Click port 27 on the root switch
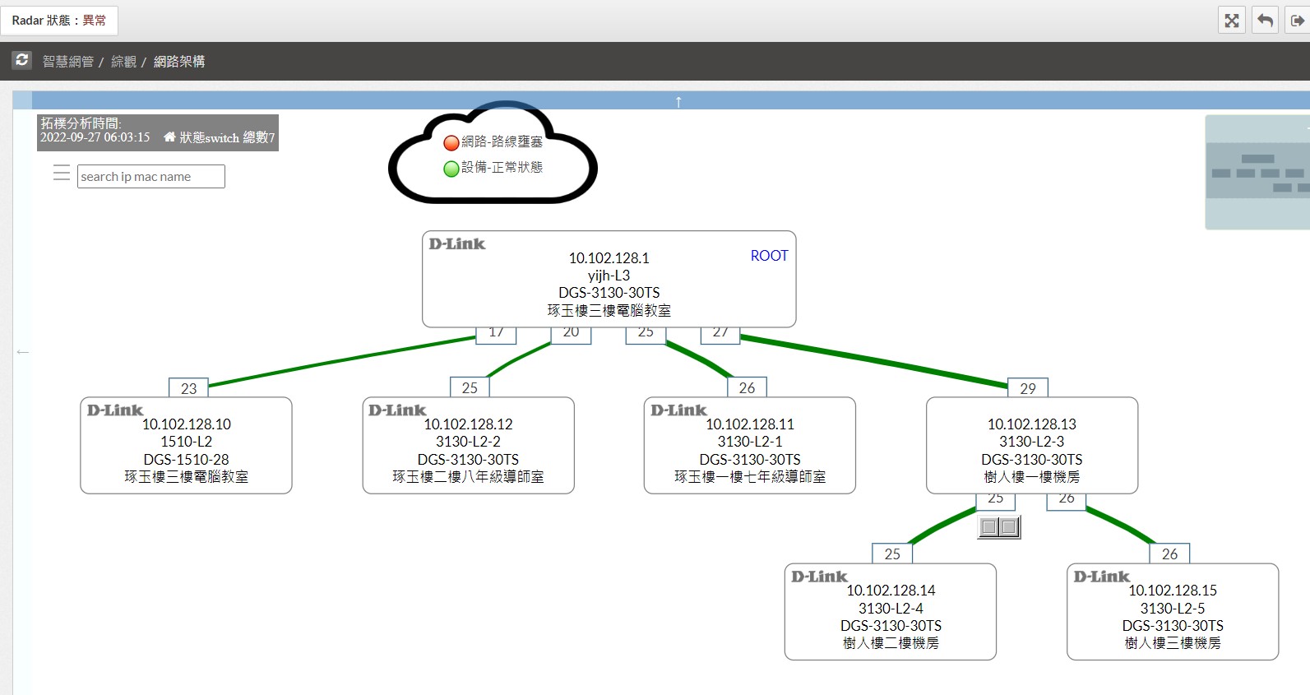Screen dimensions: 1310x695 point(720,334)
